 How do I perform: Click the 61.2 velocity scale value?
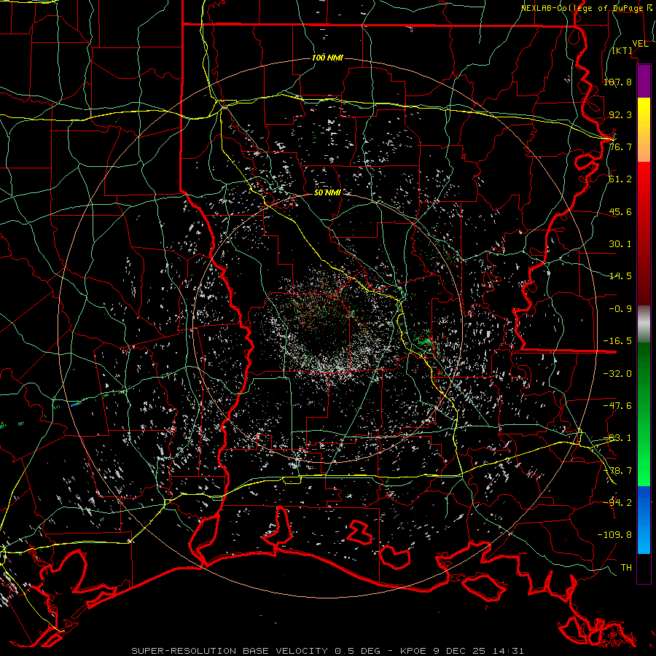[x=620, y=179]
